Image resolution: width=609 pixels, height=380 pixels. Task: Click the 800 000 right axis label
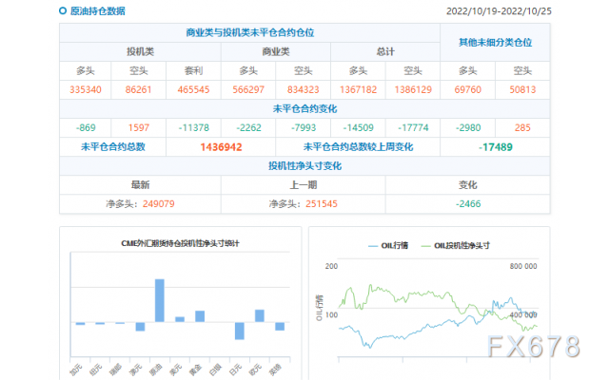(x=523, y=266)
